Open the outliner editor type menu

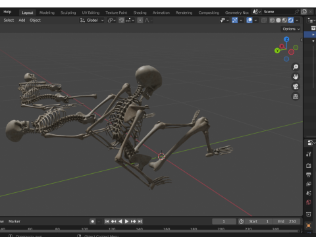point(311,20)
